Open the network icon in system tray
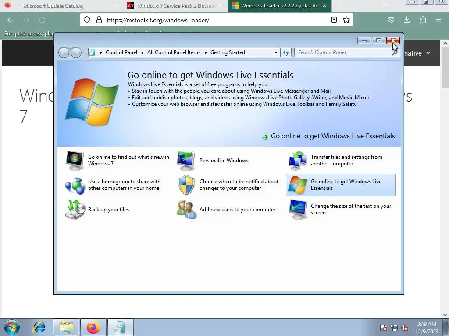This screenshot has height=336, width=449. (x=394, y=328)
